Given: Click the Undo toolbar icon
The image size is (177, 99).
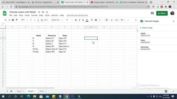Looking at the screenshot, I should (x=6, y=20).
